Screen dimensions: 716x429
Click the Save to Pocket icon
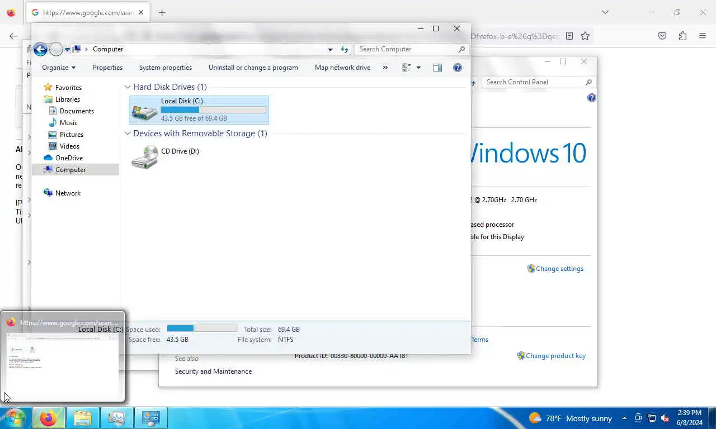coord(662,36)
